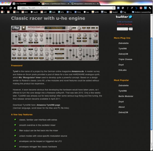Click the browser forward arrow
This screenshot has height=151, width=153.
pyautogui.click(x=7, y=8)
